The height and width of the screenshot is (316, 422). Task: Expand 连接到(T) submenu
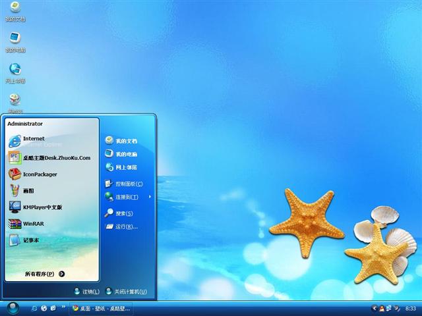coord(128,197)
